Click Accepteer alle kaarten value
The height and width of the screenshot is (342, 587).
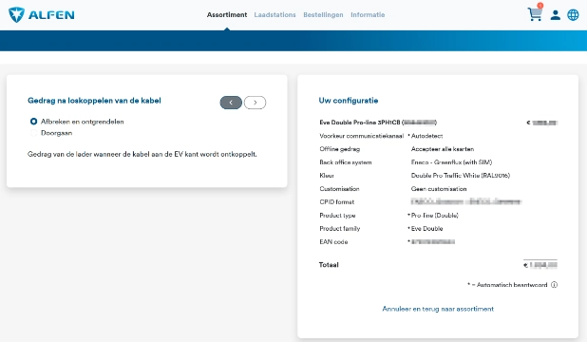tap(443, 149)
